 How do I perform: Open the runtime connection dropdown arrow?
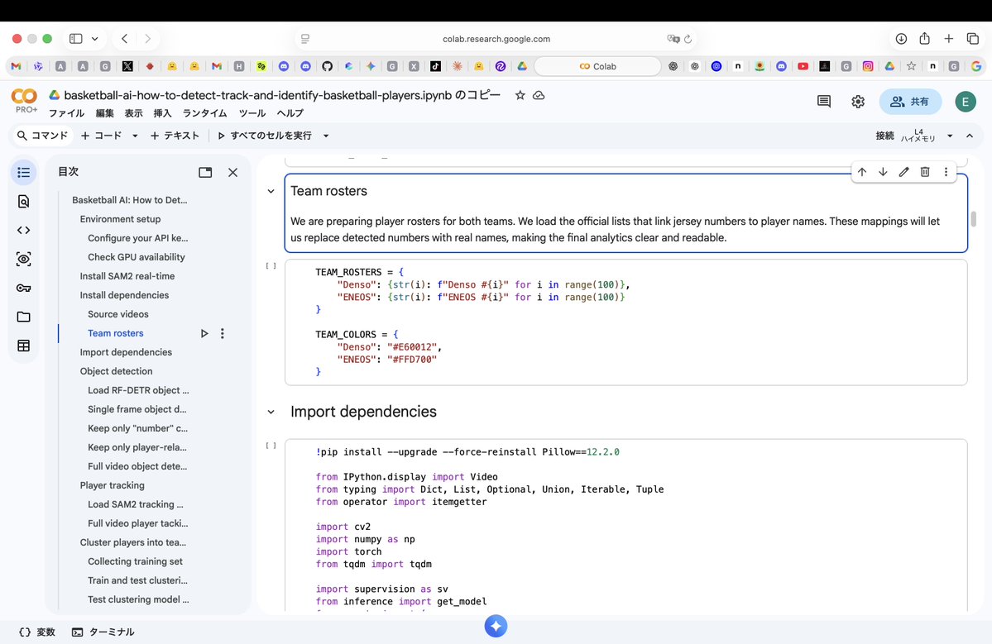950,136
